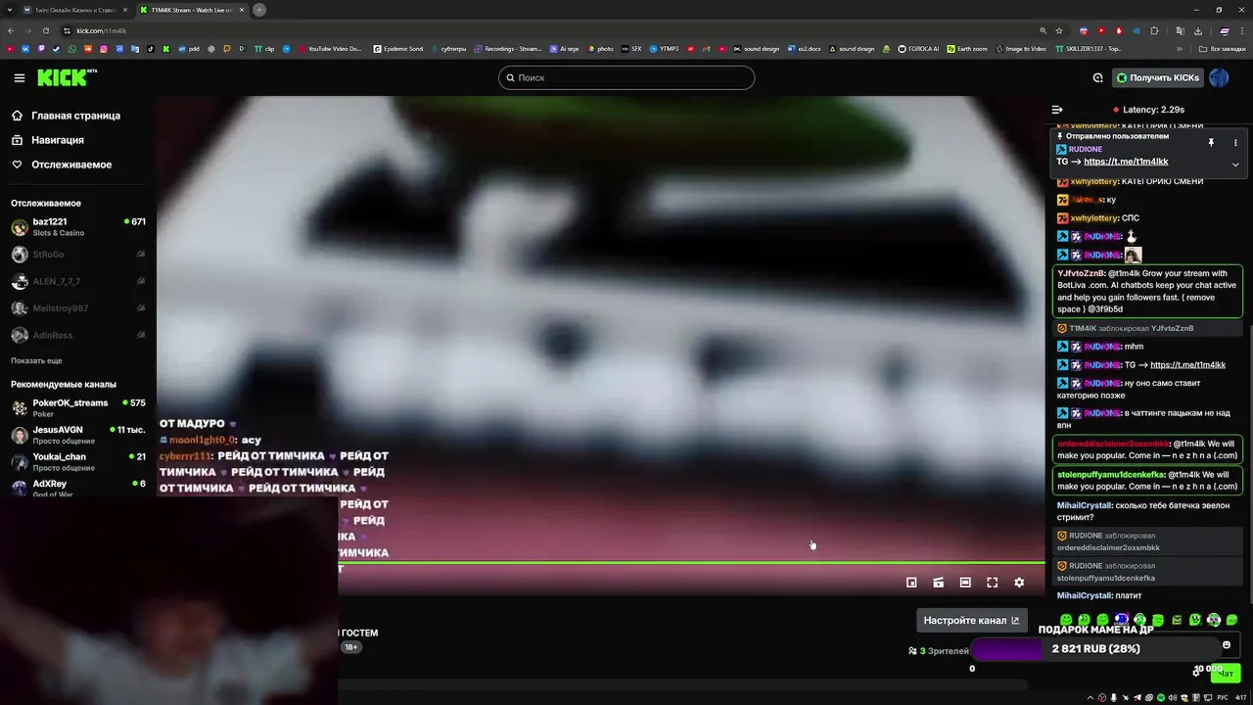Expand list with Показать еще
1253x705 pixels.
coord(36,360)
